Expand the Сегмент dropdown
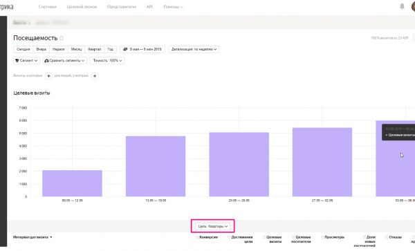The image size is (415, 251). [26, 61]
